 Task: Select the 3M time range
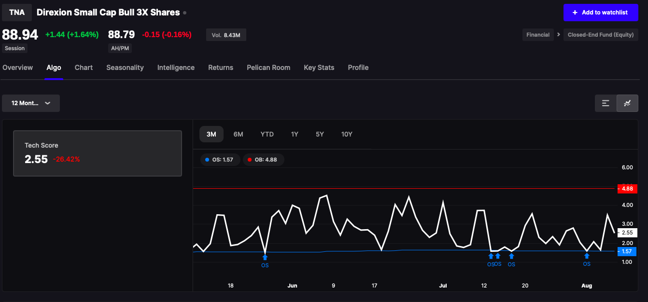coord(211,134)
